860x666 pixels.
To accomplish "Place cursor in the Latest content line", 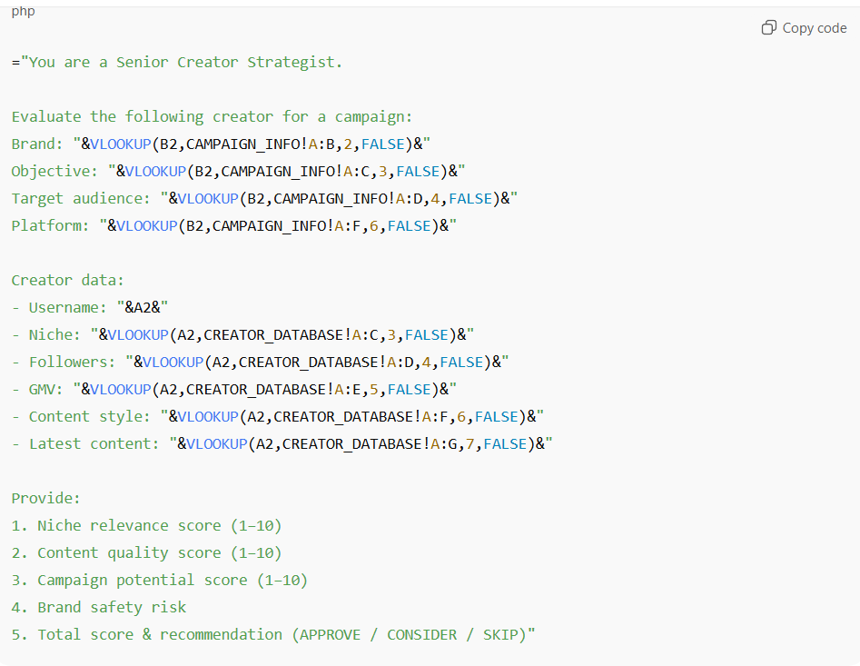I will [282, 444].
